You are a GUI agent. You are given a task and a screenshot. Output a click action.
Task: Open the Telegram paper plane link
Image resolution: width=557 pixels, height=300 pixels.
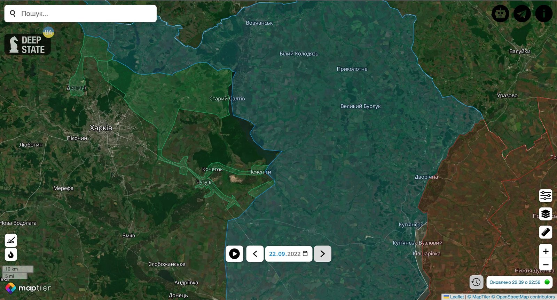(x=522, y=14)
